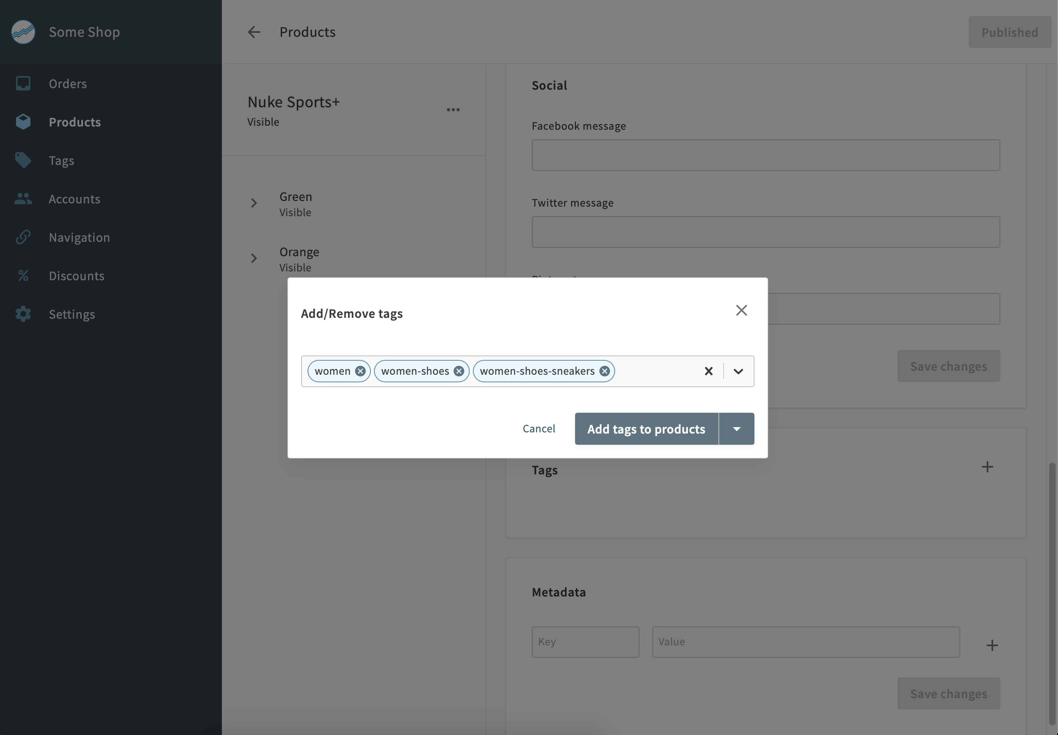
Task: Open Nuke Sports+ three-dot options menu
Action: click(x=453, y=110)
